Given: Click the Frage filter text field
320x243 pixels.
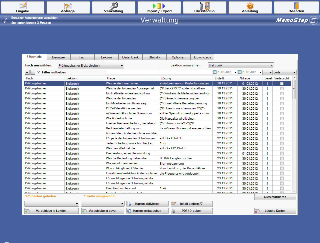Looking at the screenshot, I should coord(132,72).
